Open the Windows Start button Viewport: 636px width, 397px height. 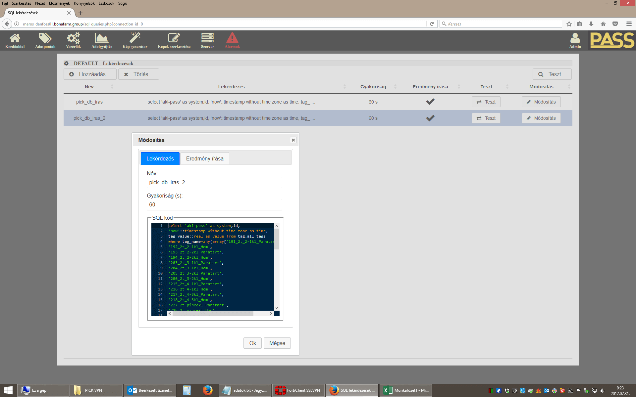click(8, 390)
